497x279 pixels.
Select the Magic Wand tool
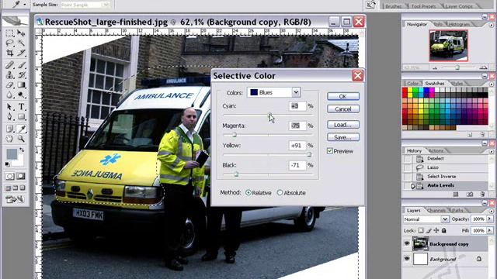tap(21, 43)
